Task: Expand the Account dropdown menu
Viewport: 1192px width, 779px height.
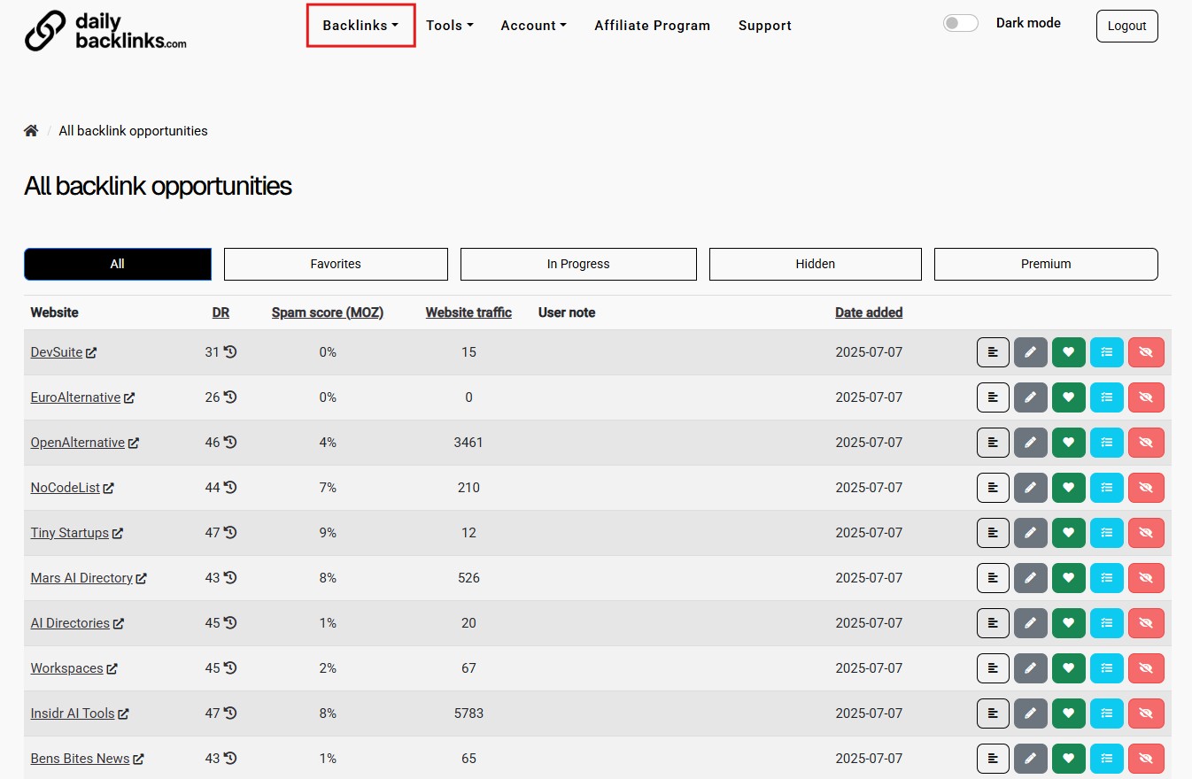Action: 534,26
